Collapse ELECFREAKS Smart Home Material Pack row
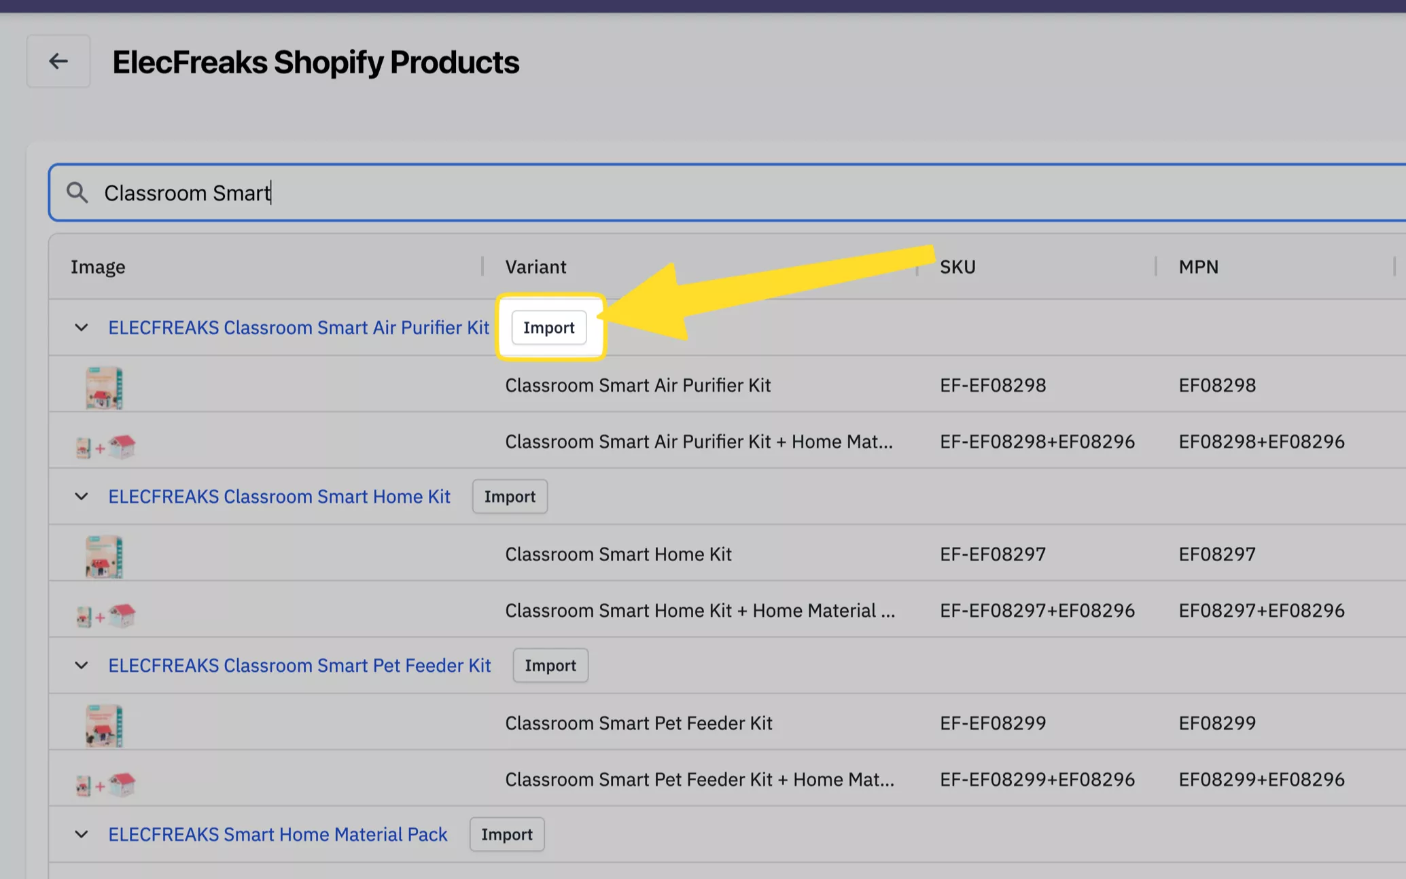 82,834
